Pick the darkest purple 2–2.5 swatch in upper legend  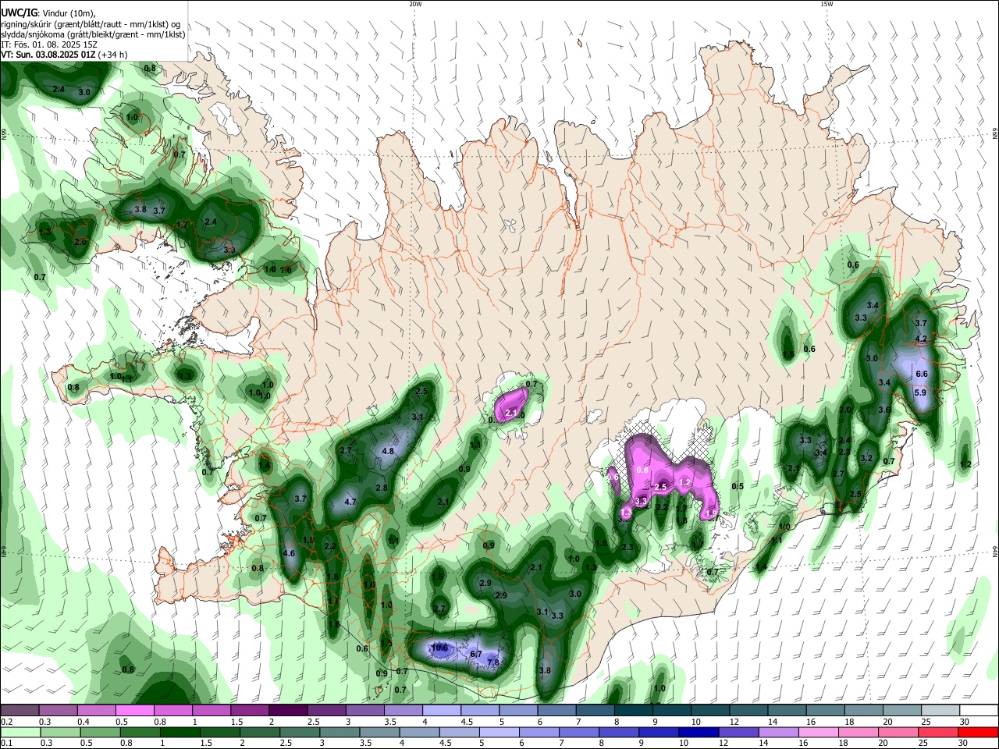coord(287,711)
